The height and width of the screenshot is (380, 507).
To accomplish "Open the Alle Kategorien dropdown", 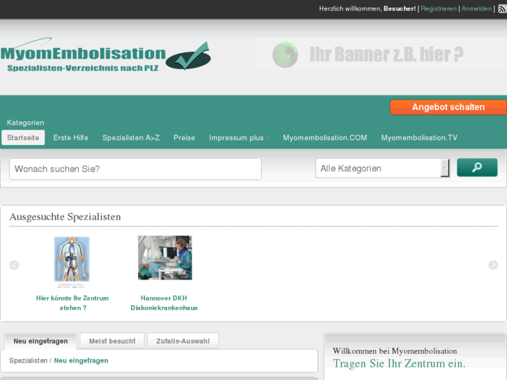I will click(382, 168).
